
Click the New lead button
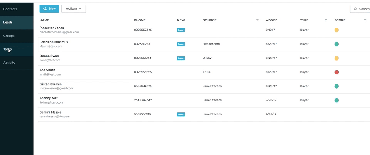tap(49, 9)
